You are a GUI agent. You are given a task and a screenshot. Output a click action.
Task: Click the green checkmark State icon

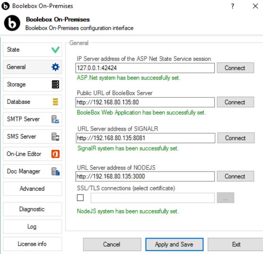55,50
